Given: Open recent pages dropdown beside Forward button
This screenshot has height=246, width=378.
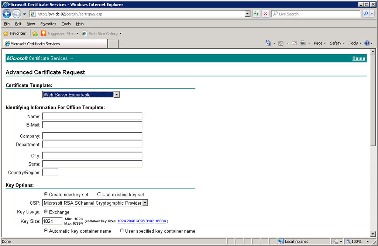Looking at the screenshot, I should pyautogui.click(x=24, y=14).
